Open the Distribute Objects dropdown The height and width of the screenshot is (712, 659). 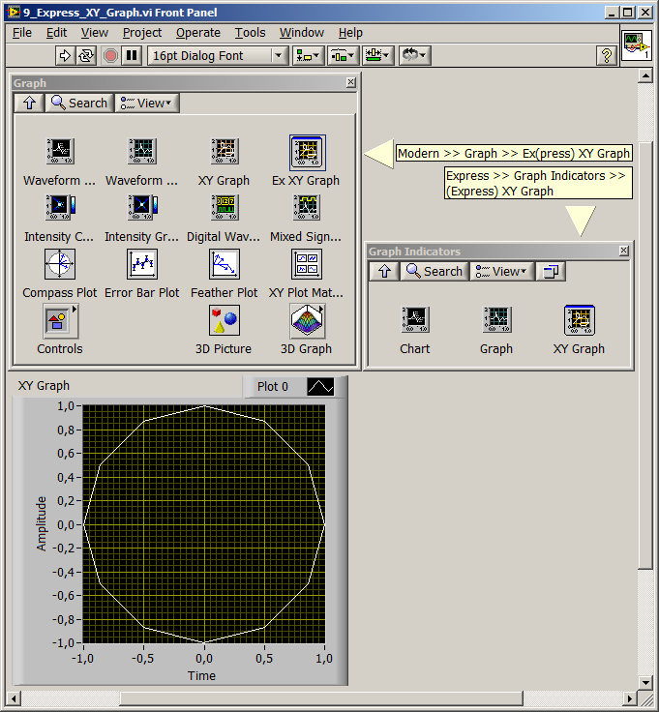point(344,56)
